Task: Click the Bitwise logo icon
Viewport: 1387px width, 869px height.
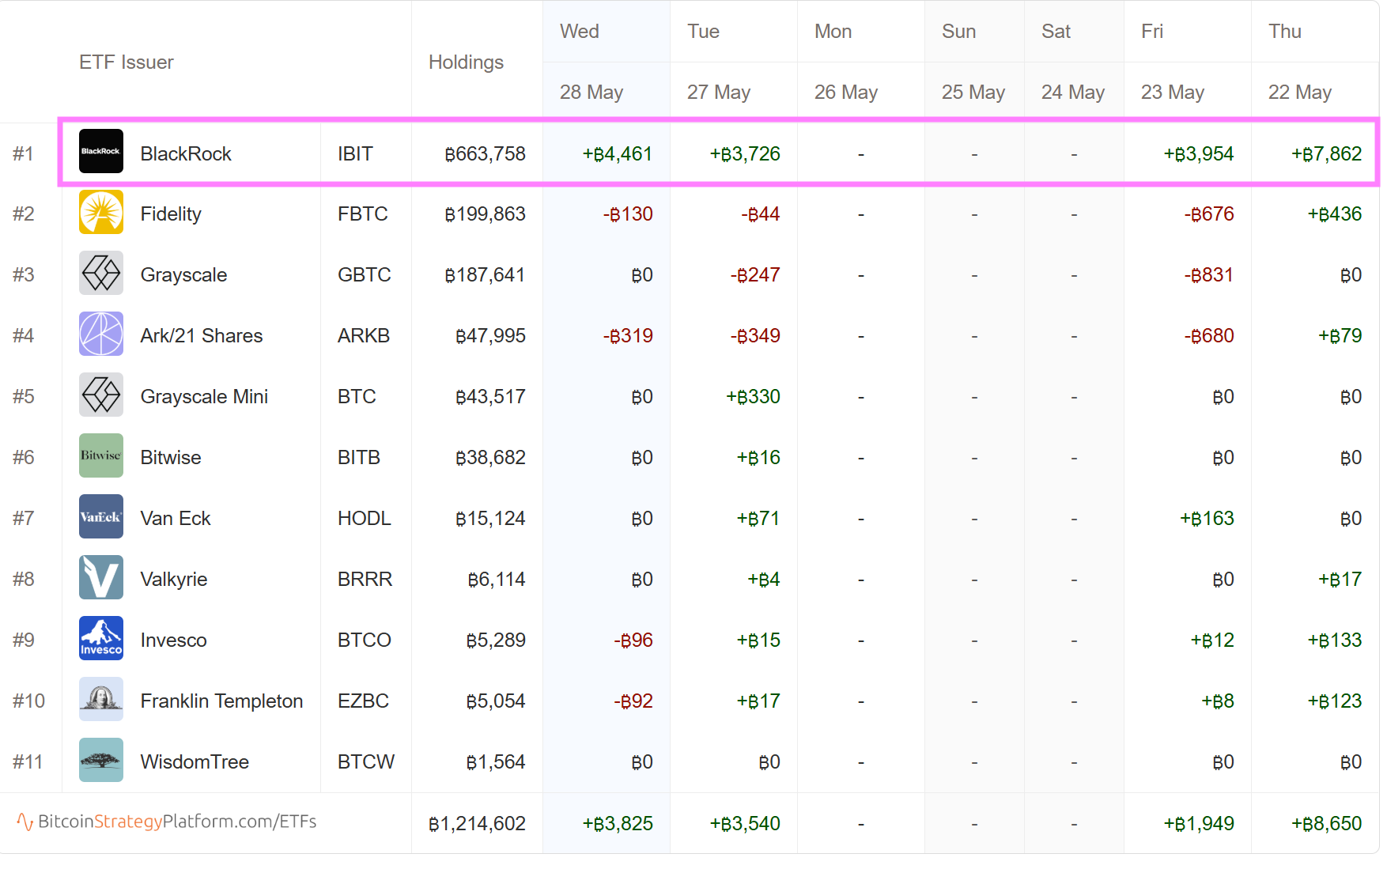Action: click(101, 455)
